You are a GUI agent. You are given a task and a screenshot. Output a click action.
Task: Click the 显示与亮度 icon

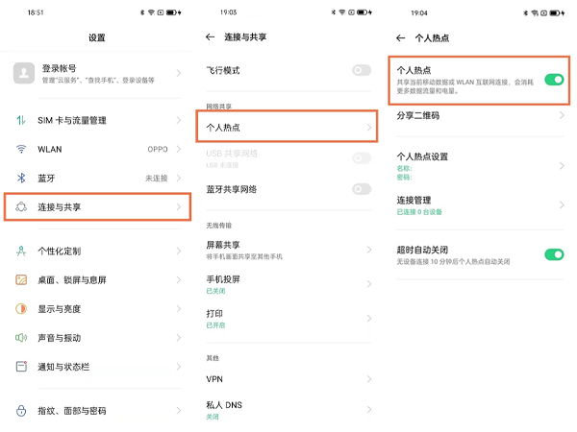(x=21, y=309)
